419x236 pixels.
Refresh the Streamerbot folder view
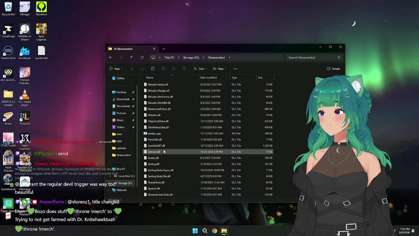[x=142, y=57]
